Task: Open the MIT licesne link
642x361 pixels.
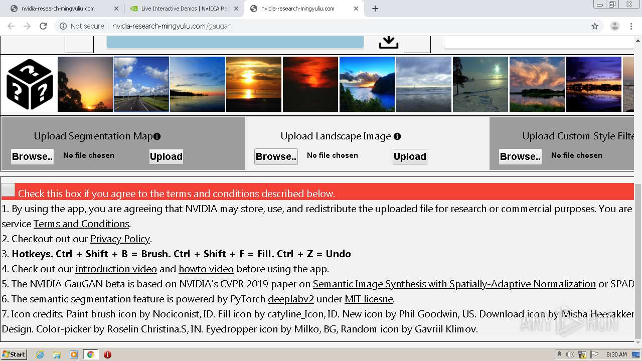Action: (x=369, y=299)
